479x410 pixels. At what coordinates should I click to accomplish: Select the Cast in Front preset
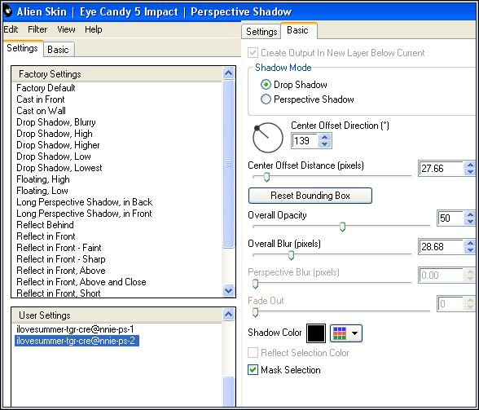click(41, 99)
